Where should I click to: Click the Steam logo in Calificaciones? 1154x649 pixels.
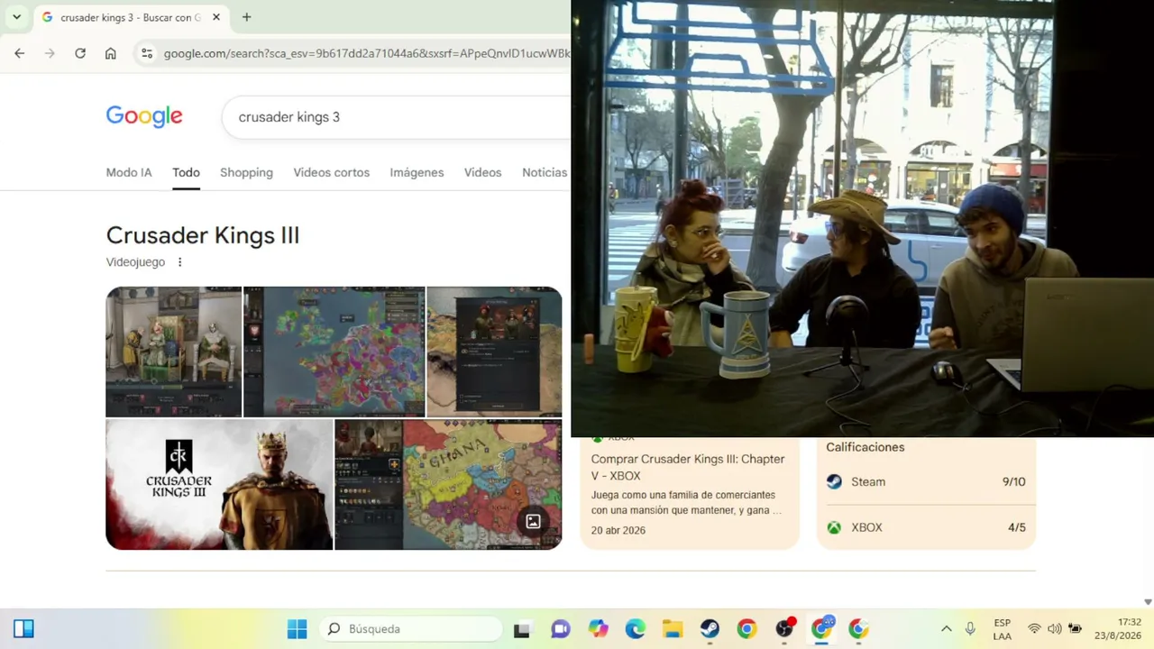pos(834,481)
